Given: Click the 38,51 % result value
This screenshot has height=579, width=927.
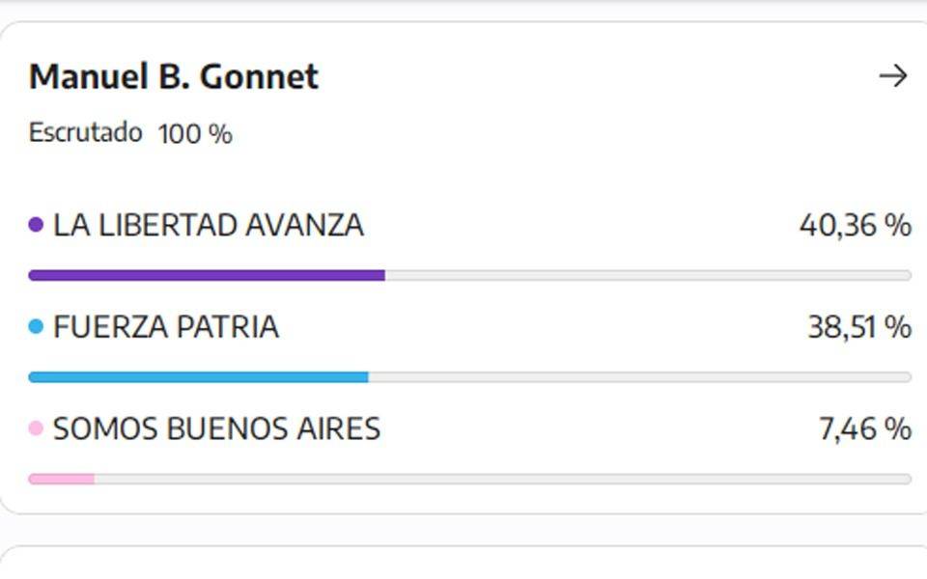Looking at the screenshot, I should coord(859,327).
